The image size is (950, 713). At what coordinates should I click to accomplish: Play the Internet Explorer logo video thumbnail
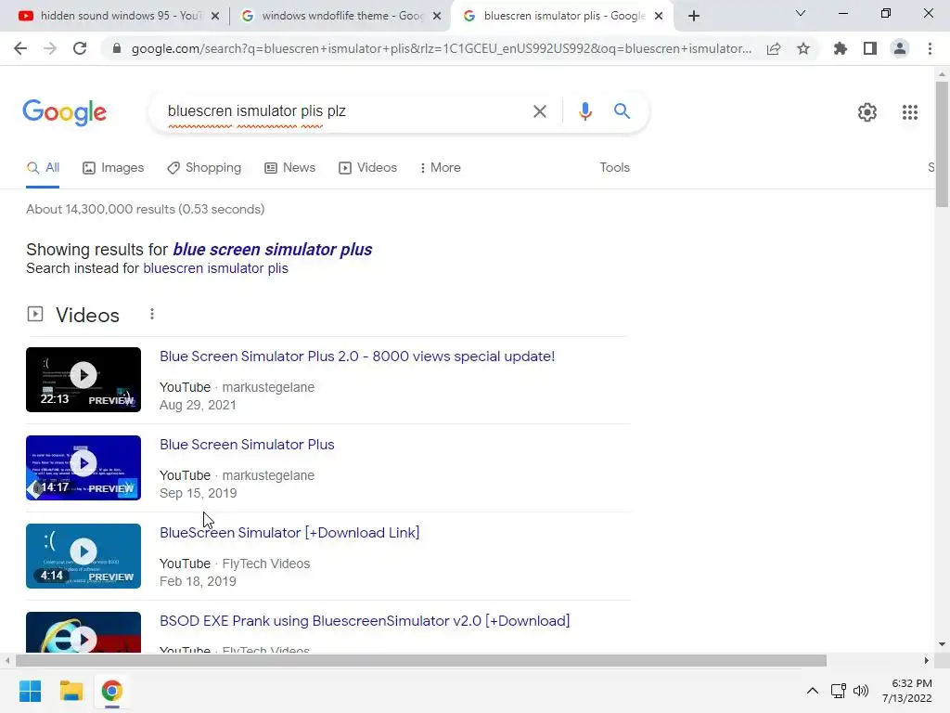click(x=83, y=632)
